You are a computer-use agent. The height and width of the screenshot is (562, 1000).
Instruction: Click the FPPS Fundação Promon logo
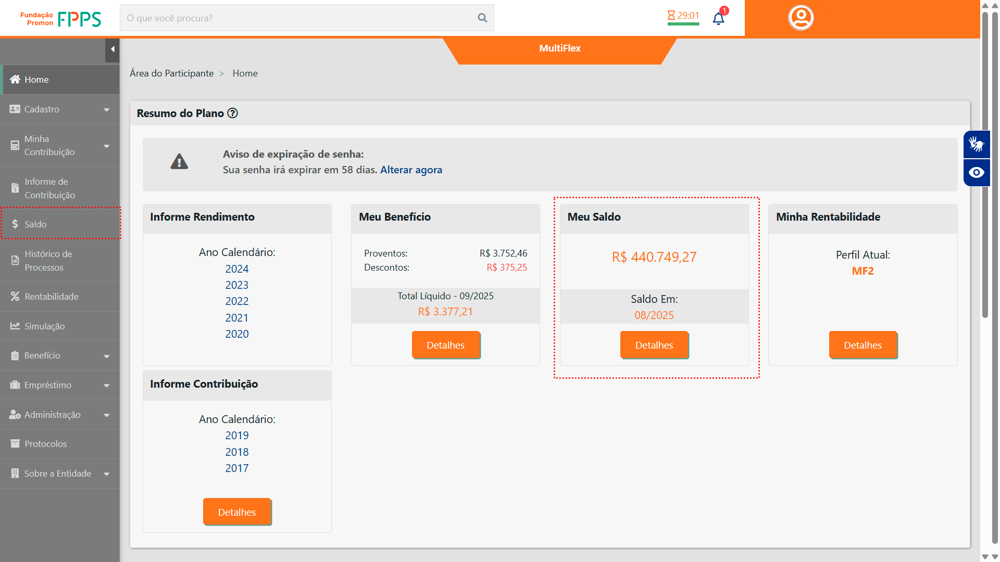coord(61,19)
